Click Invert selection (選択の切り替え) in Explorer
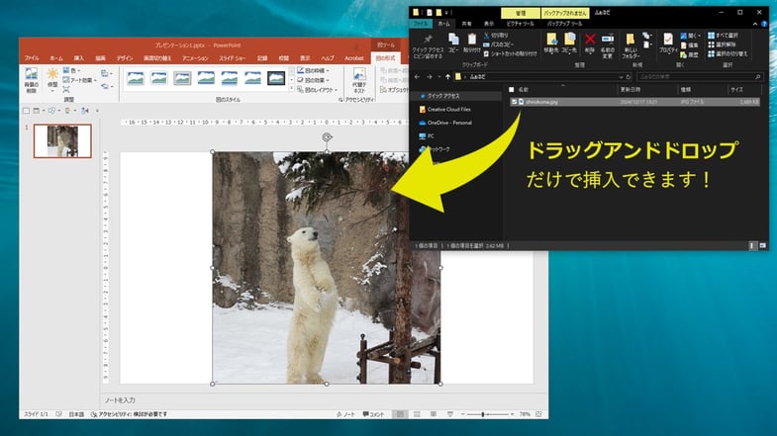Screen dimensions: 777x436 click(728, 53)
